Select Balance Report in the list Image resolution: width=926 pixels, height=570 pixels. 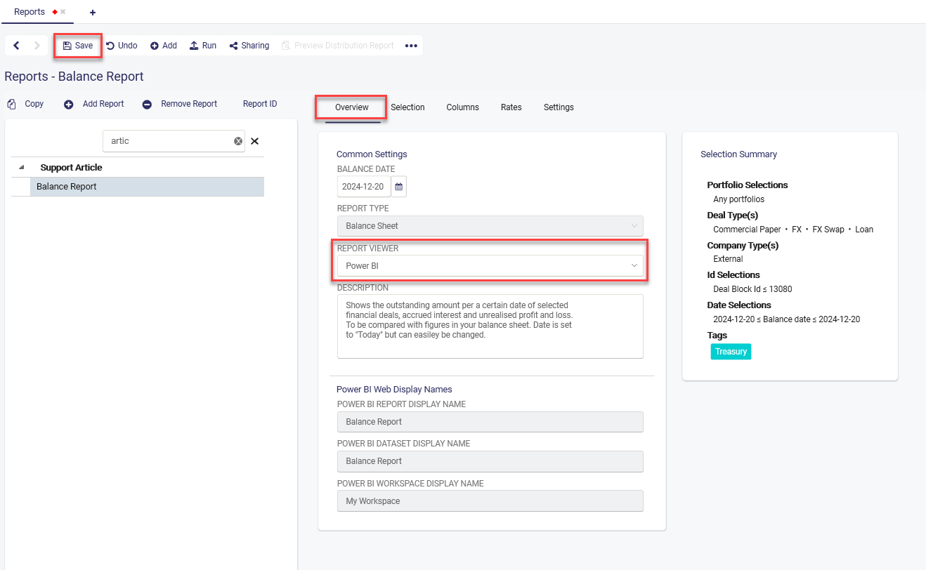point(67,187)
